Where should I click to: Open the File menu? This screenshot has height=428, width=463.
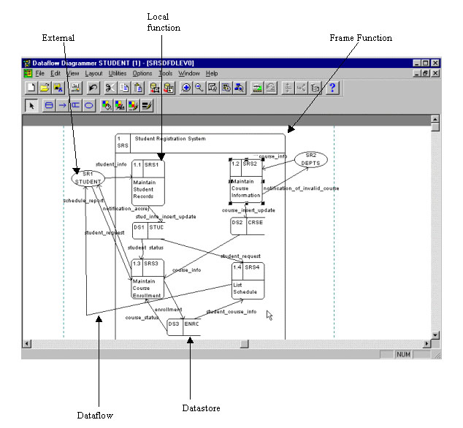click(x=39, y=73)
